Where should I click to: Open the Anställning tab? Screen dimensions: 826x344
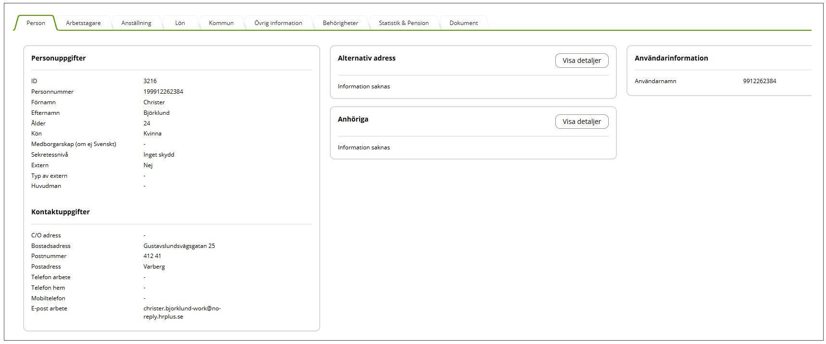(136, 23)
